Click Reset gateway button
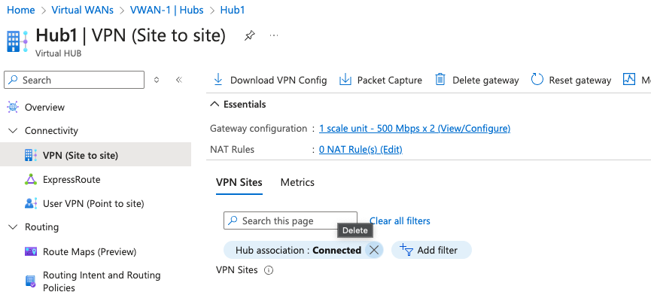 (571, 80)
